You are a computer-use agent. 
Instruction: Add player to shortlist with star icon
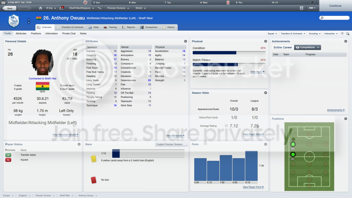pyautogui.click(x=342, y=33)
